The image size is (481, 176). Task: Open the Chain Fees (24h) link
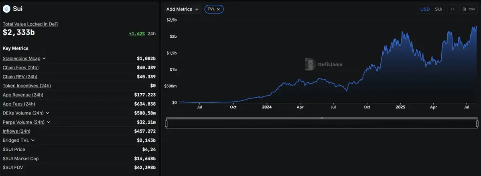pos(20,67)
